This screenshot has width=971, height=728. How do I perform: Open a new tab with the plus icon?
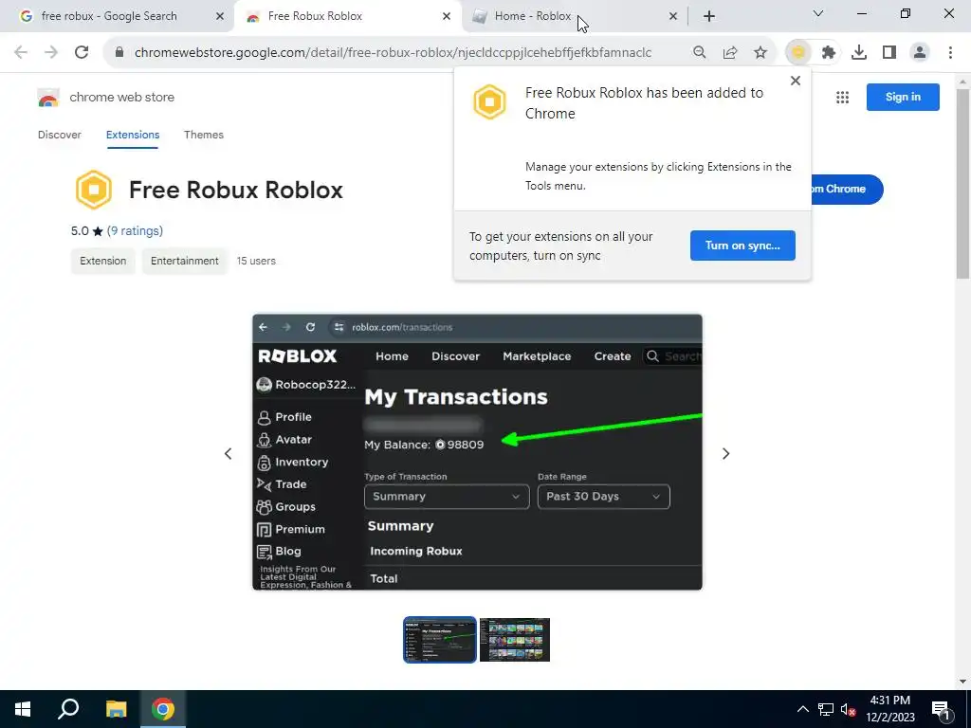(709, 16)
